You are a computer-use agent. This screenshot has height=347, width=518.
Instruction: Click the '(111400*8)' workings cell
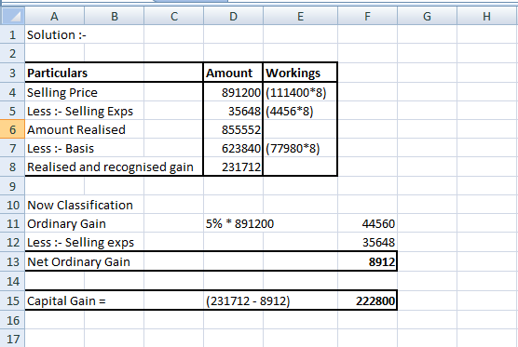tap(300, 92)
